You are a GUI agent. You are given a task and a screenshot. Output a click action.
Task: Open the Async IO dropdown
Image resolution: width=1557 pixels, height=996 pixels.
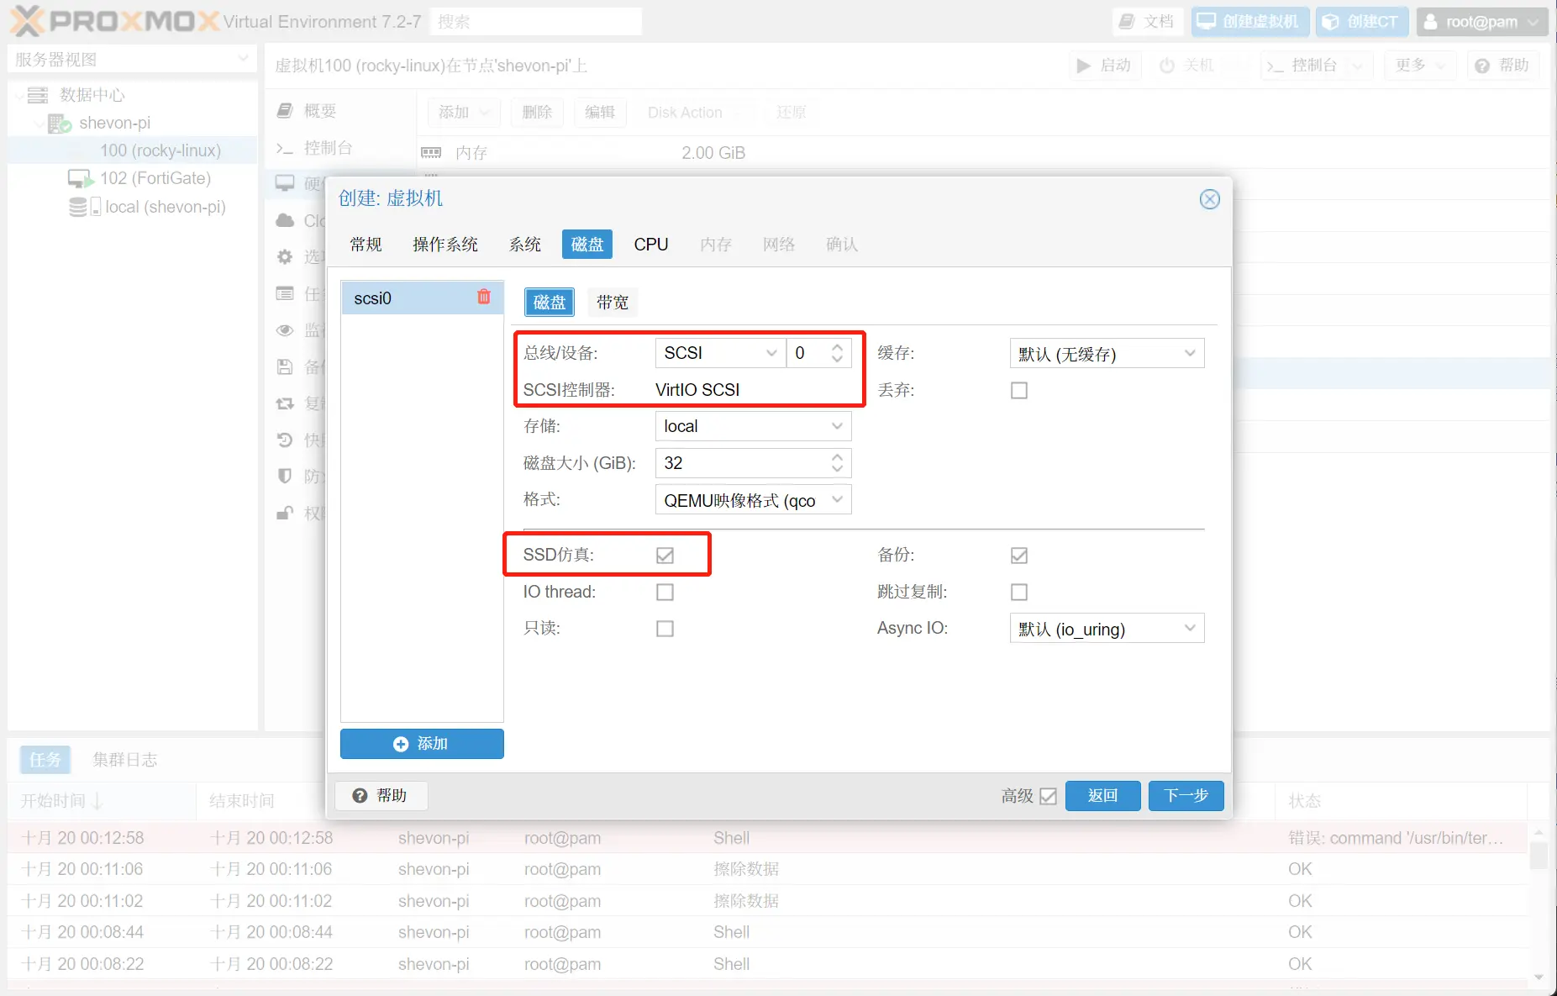[1106, 629]
